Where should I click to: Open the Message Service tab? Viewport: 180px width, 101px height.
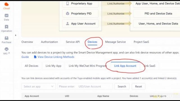point(115,42)
